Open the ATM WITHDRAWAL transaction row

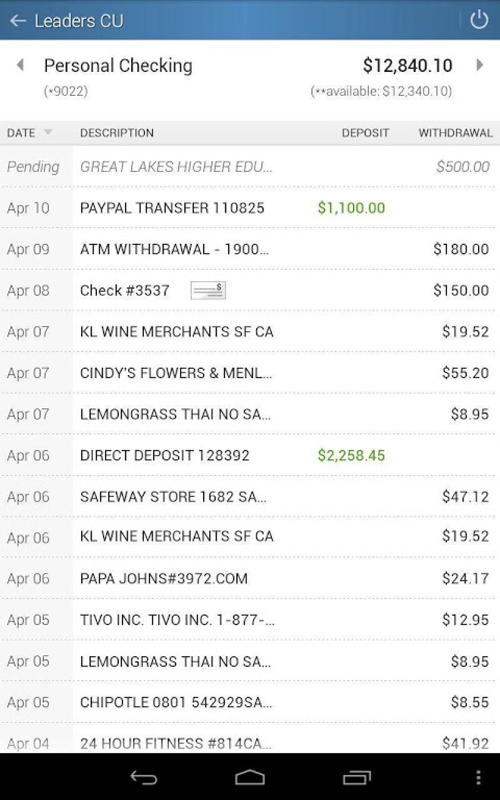click(174, 249)
